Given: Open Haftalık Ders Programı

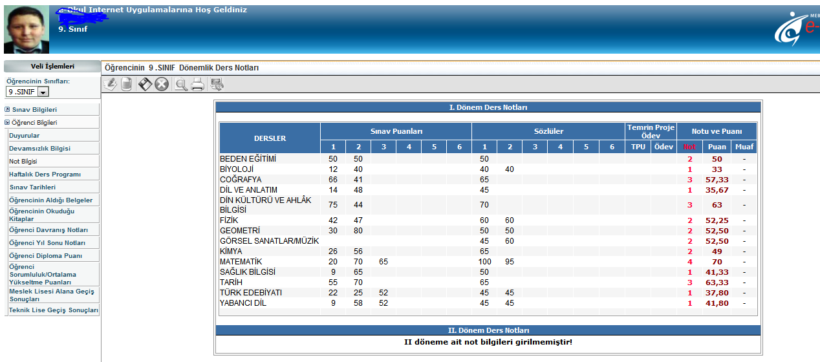Looking at the screenshot, I should coord(45,174).
